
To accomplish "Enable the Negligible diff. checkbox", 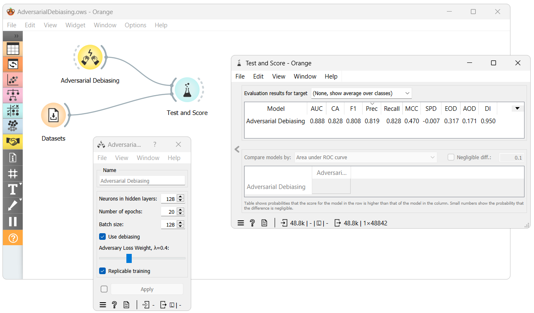I will tap(451, 157).
